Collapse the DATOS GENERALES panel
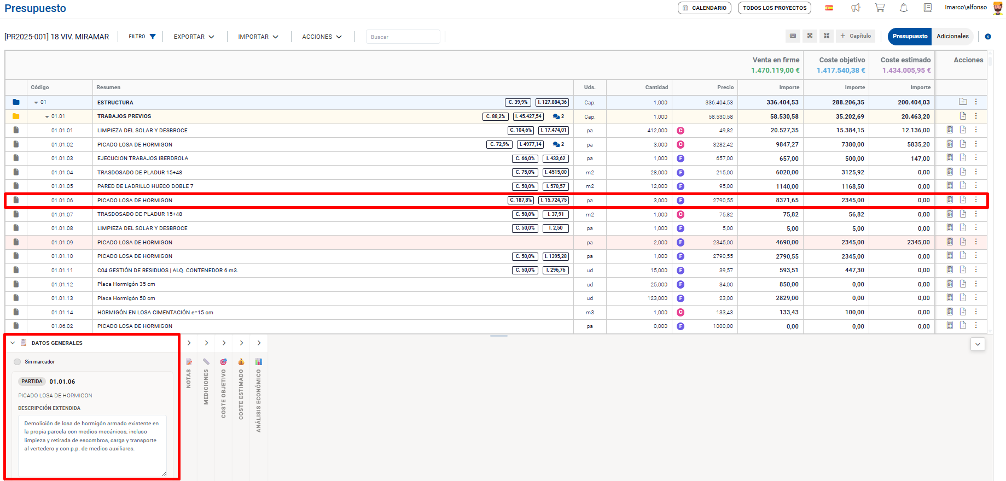 (x=13, y=343)
